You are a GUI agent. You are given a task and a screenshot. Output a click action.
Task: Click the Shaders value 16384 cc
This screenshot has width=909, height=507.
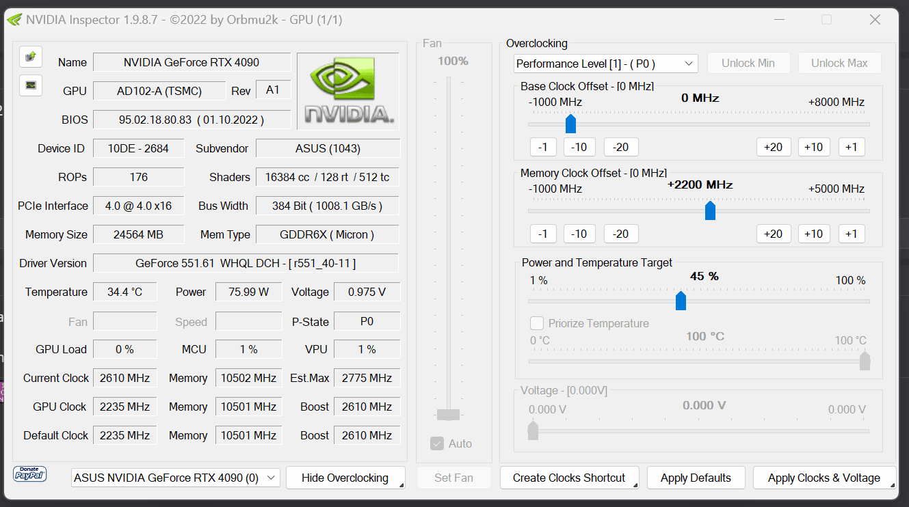click(x=328, y=177)
